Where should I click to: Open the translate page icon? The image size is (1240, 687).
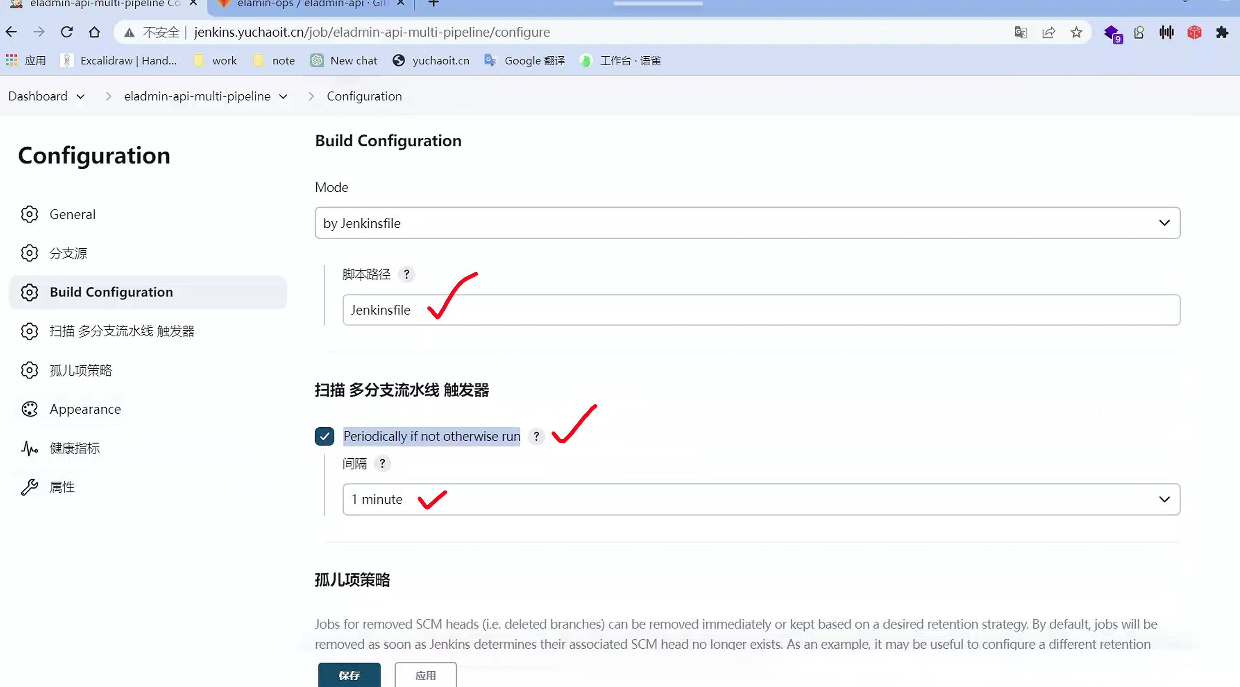click(1021, 32)
